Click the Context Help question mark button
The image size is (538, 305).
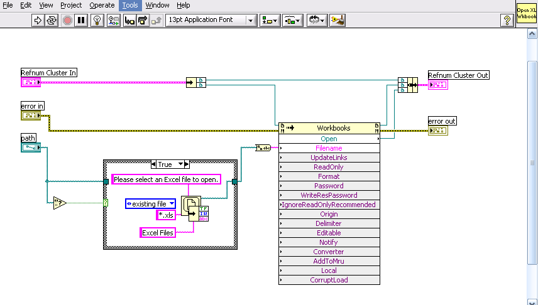[507, 21]
